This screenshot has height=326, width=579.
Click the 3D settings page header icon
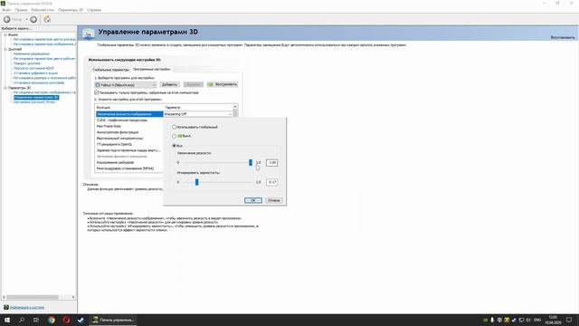(x=89, y=34)
